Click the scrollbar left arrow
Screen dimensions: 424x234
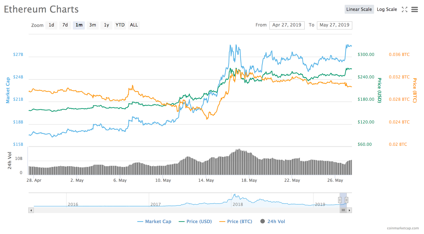31,210
